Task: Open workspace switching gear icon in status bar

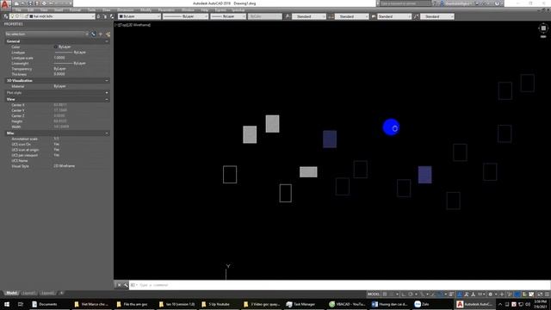Action: 491,294
